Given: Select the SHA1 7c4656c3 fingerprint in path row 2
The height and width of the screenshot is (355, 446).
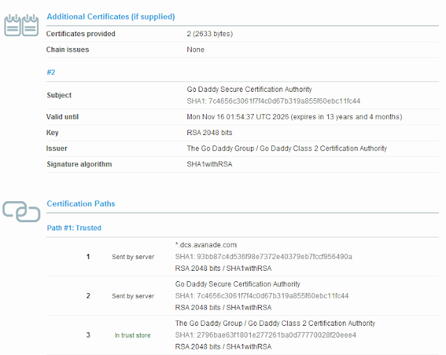Looking at the screenshot, I should point(262,296).
